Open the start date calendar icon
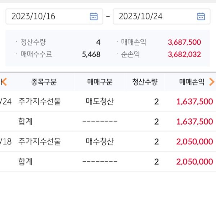Image resolution: width=216 pixels, height=216 pixels. tap(93, 16)
